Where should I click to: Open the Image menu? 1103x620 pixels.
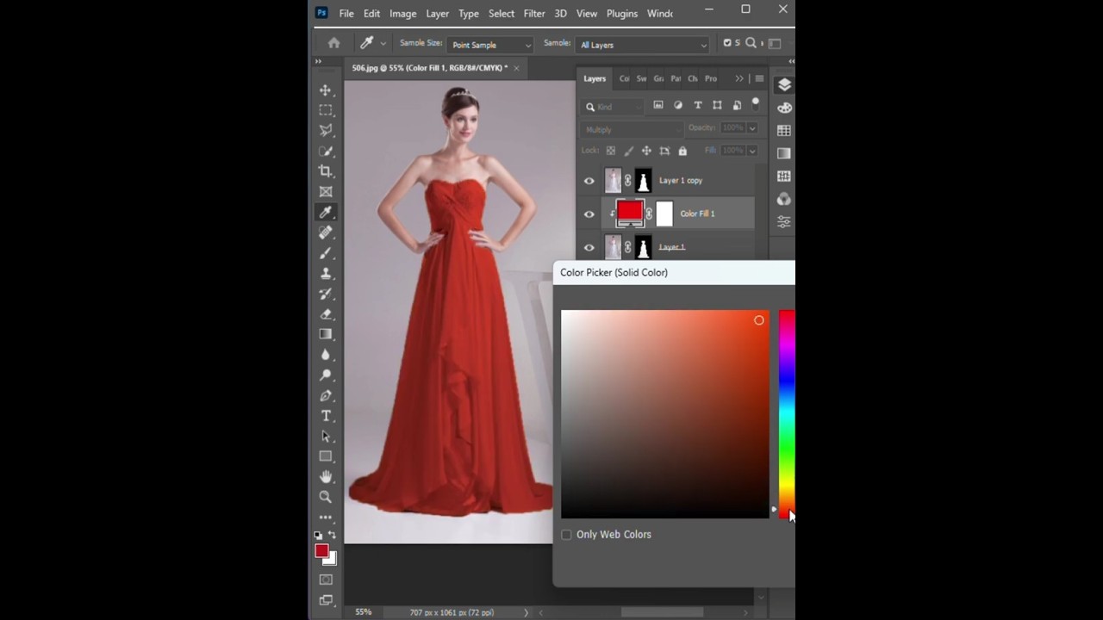coord(402,14)
